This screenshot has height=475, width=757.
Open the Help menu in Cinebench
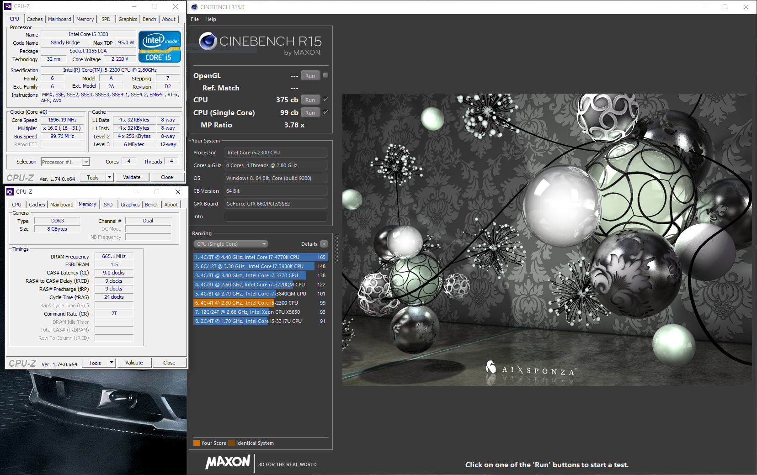click(210, 19)
